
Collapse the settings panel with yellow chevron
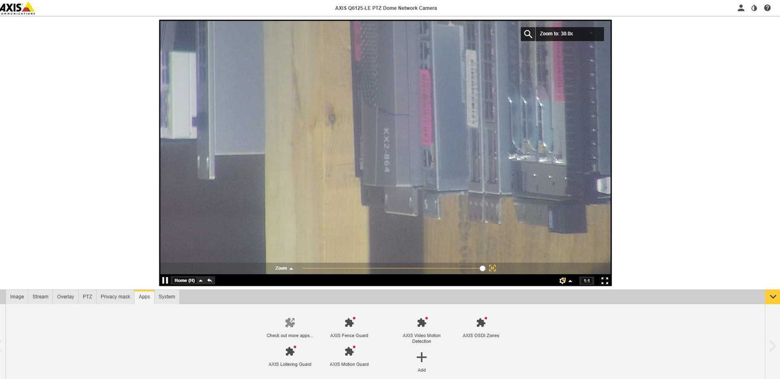pyautogui.click(x=772, y=297)
